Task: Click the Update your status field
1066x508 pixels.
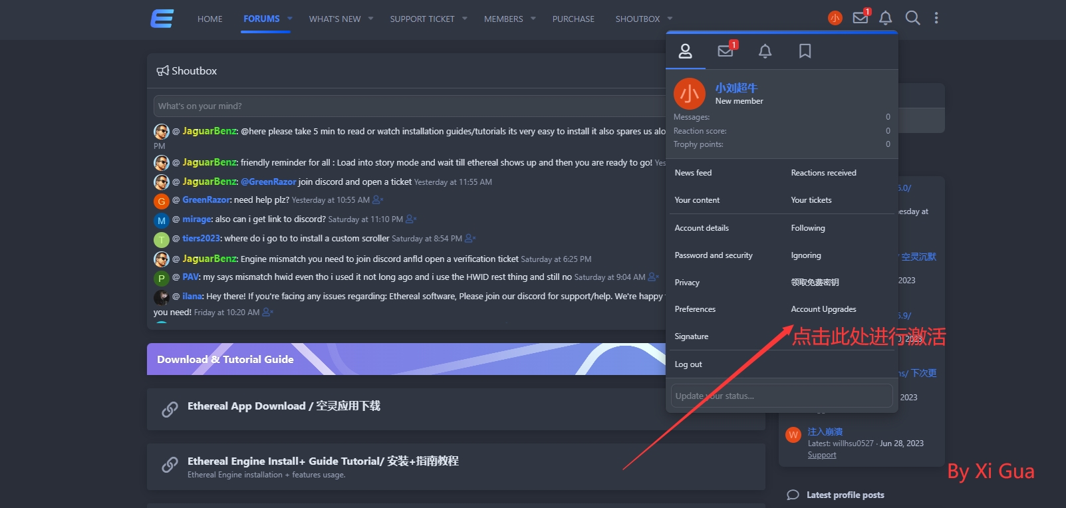Action: click(x=781, y=396)
